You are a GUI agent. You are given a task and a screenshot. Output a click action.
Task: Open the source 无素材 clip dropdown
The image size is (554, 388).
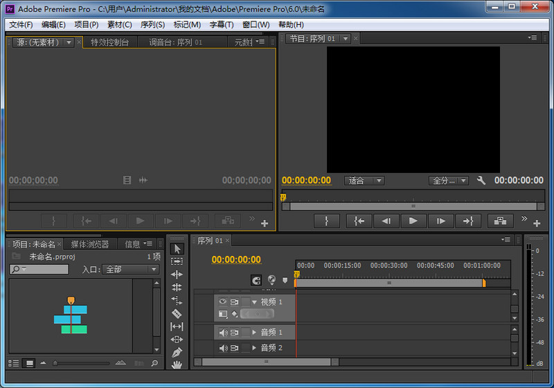click(x=69, y=42)
